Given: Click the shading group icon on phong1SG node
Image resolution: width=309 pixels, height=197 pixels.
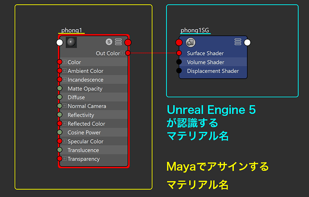Looking at the screenshot, I should [190, 42].
